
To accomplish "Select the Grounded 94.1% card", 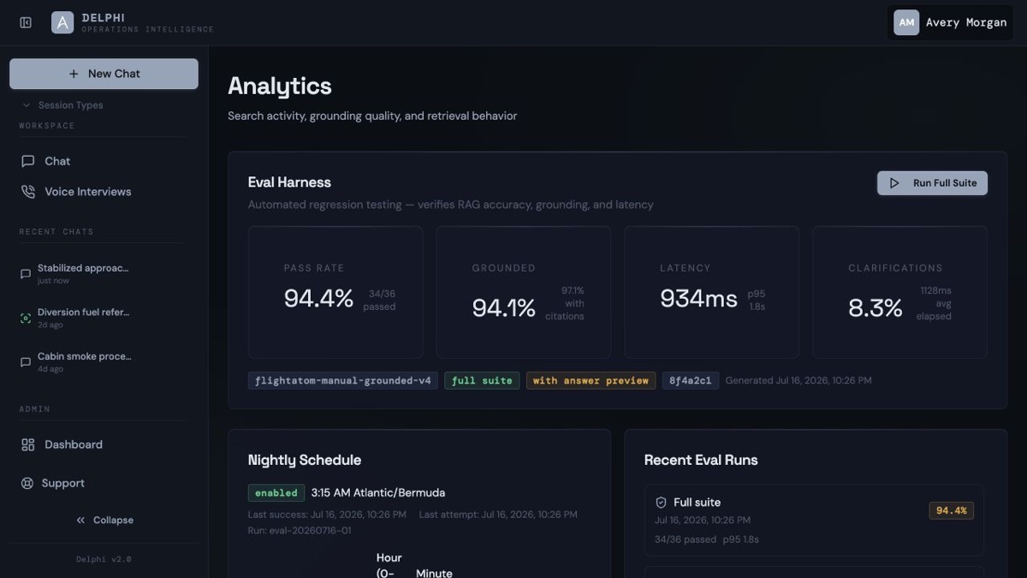I will (x=524, y=292).
